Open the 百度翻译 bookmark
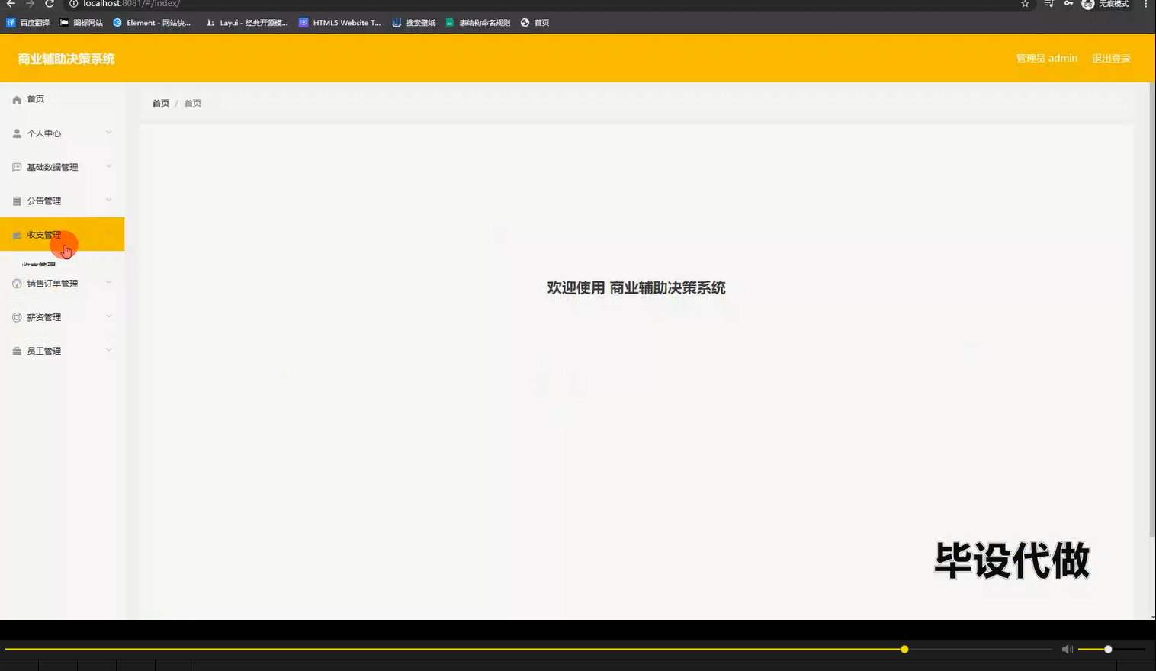The height and width of the screenshot is (671, 1156). click(28, 22)
